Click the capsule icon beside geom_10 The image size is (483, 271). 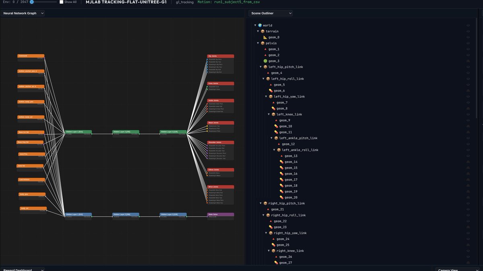pos(276,126)
